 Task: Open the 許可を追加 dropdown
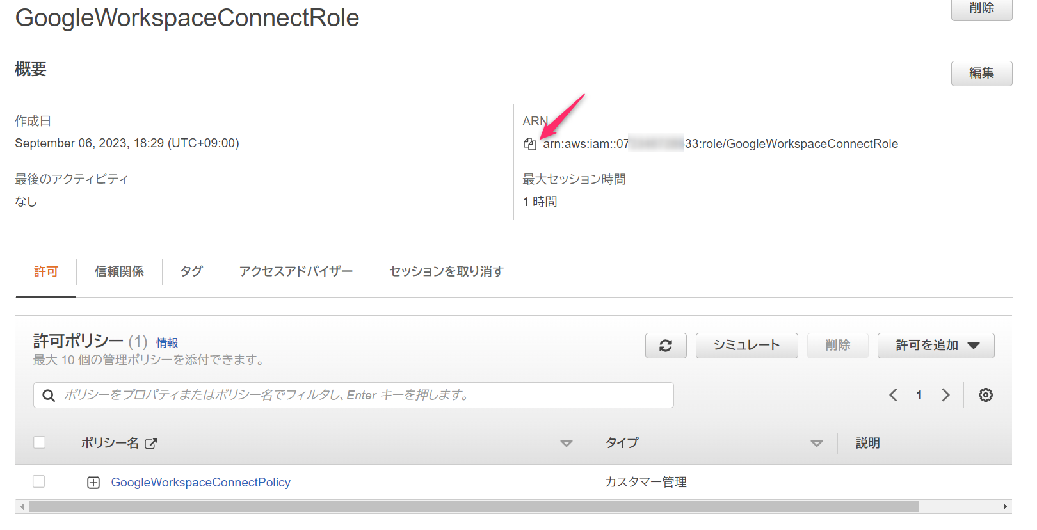pos(936,346)
